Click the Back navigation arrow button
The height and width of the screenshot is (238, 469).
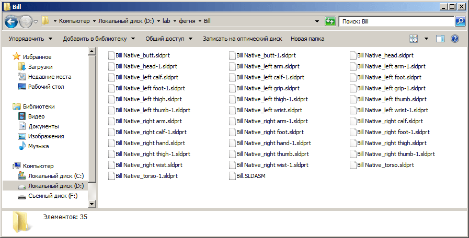tap(12, 21)
